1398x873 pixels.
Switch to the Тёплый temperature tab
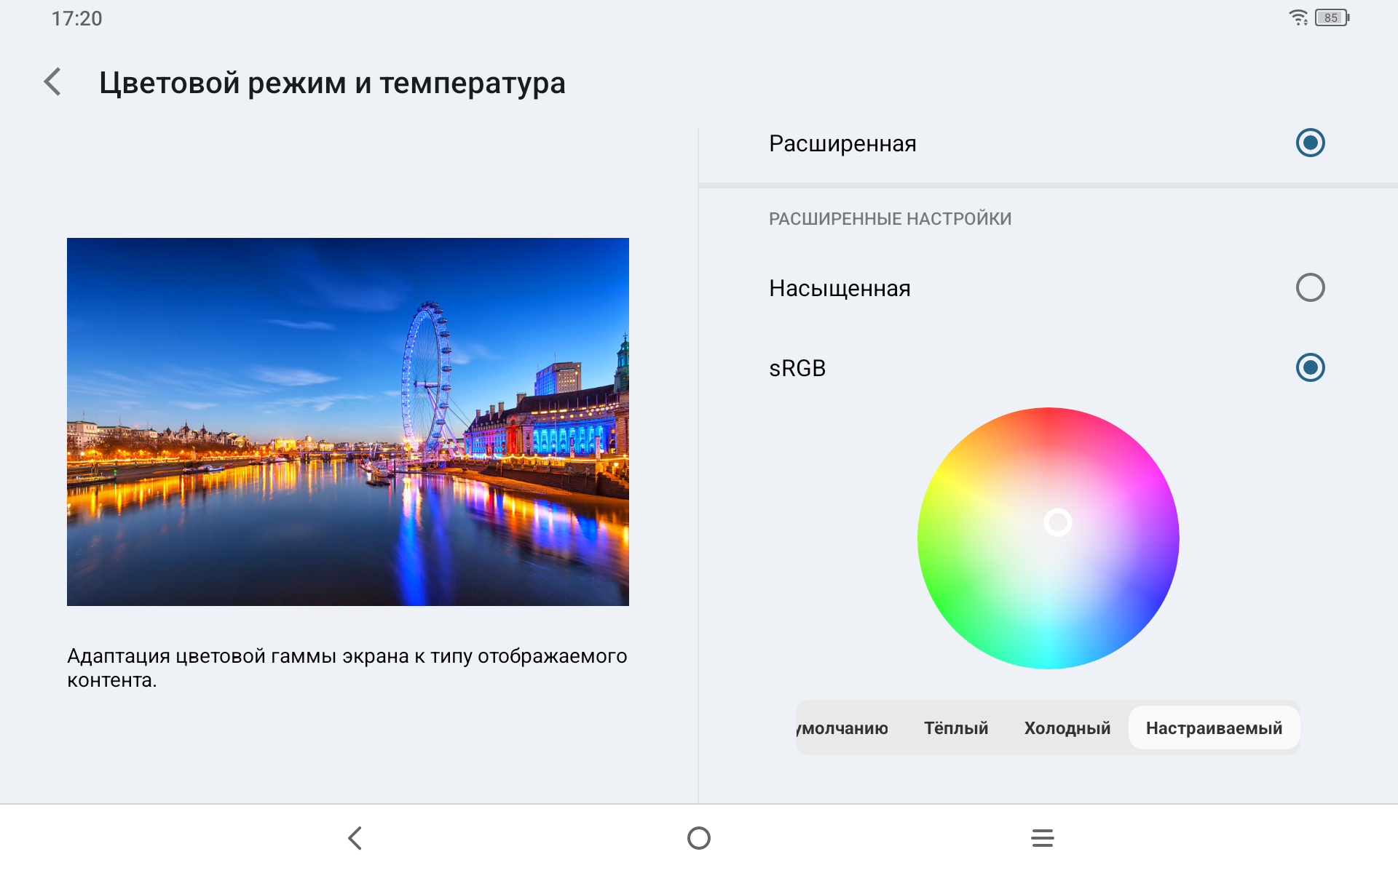tap(956, 728)
